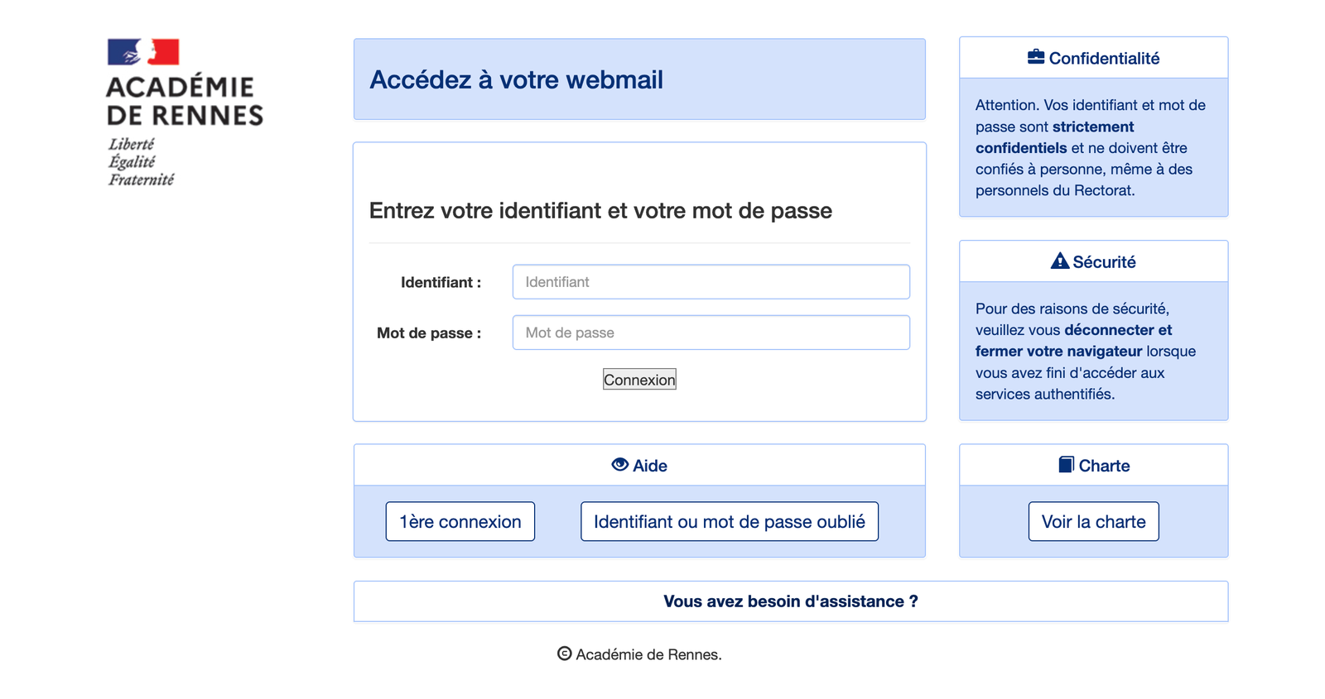This screenshot has width=1325, height=699.
Task: Click inside the Mot de passe field
Action: click(x=711, y=333)
